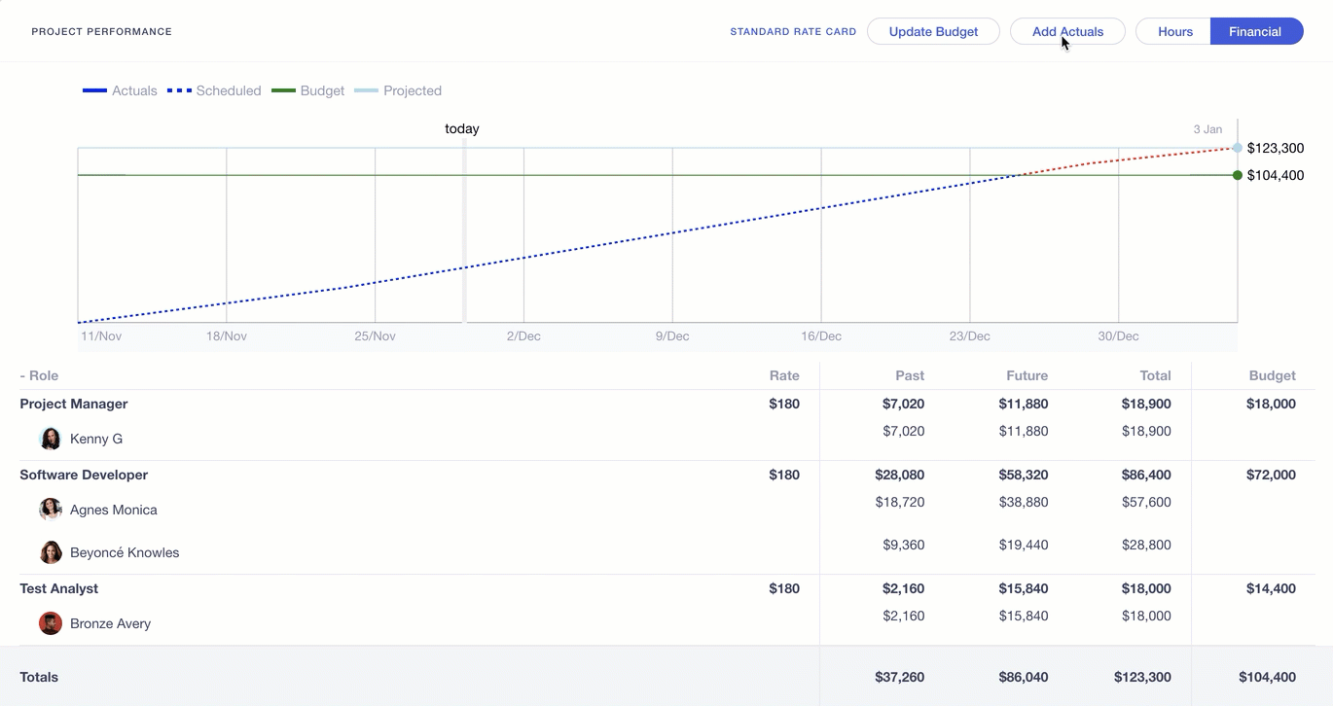Click the light blue projected endpoint dot

pyautogui.click(x=1238, y=148)
